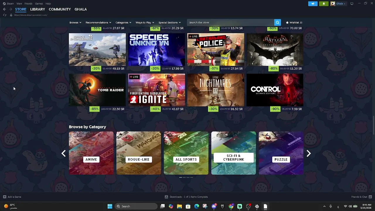Image resolution: width=375 pixels, height=211 pixels.
Task: Show hidden system tray icons
Action: tap(324, 206)
